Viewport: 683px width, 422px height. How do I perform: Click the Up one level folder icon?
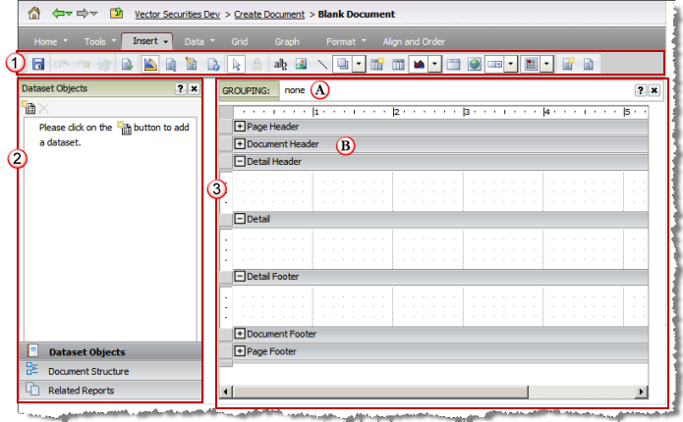[x=116, y=13]
